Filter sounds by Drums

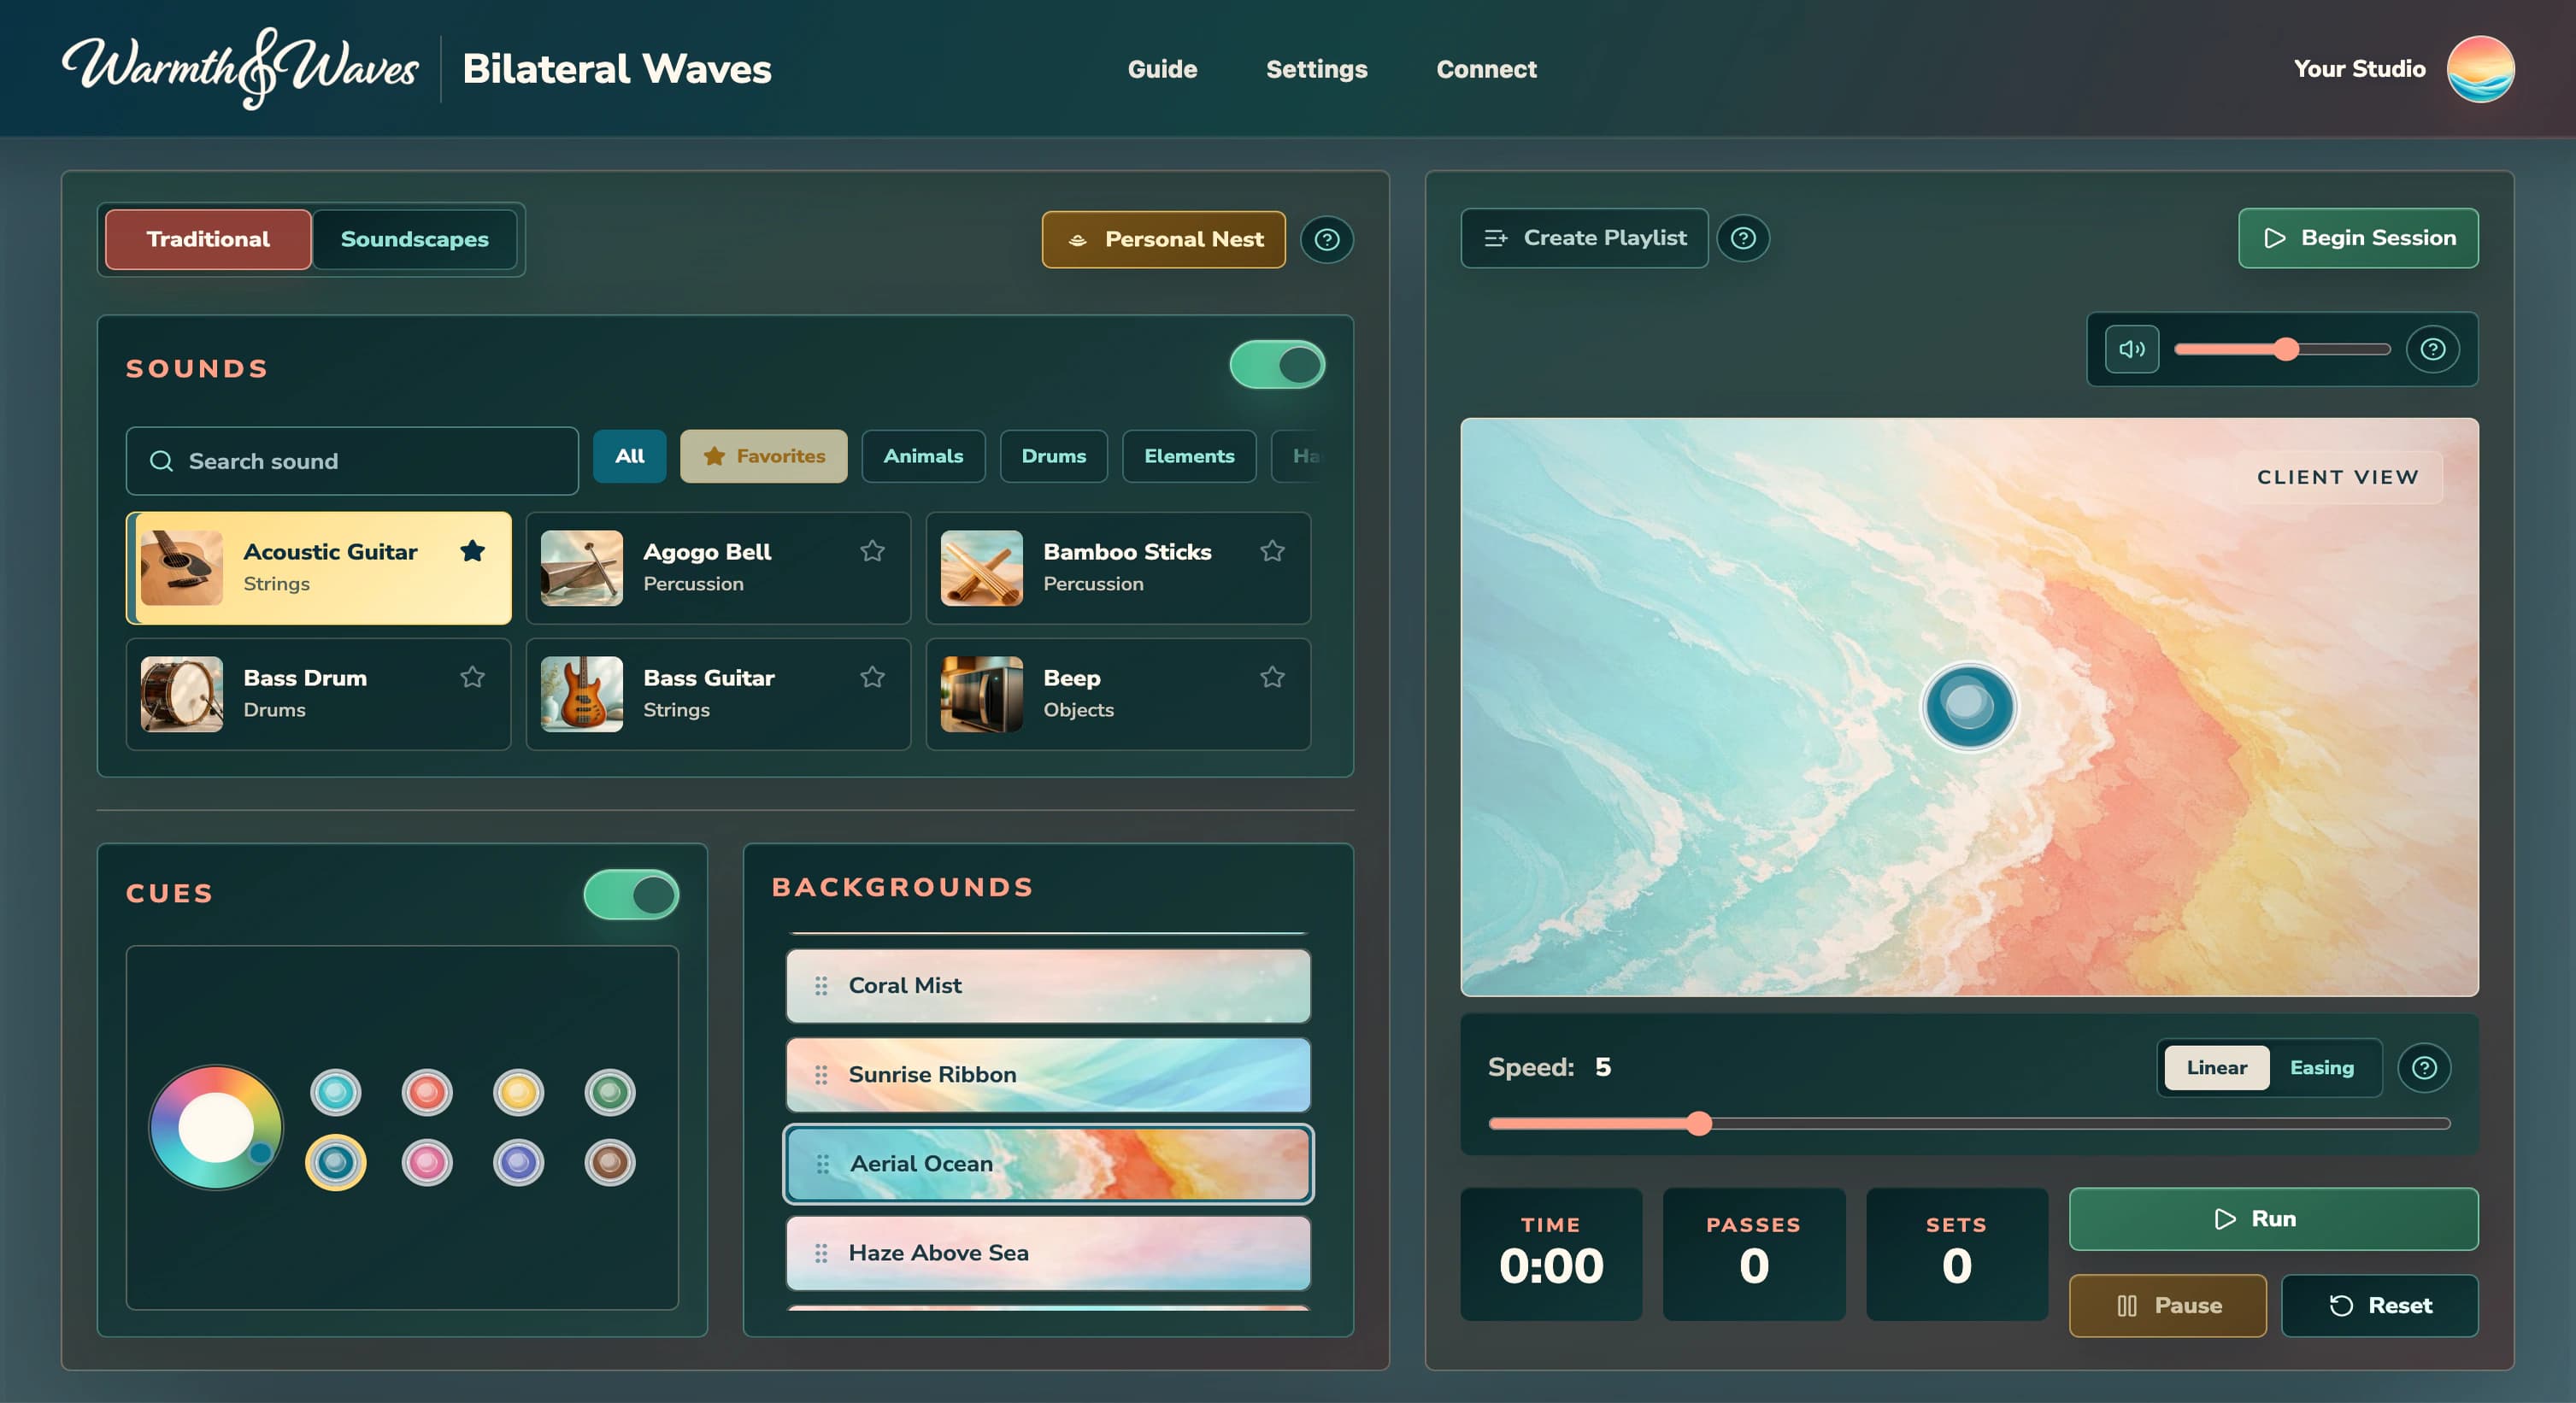(x=1053, y=456)
